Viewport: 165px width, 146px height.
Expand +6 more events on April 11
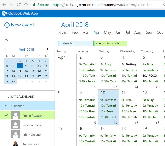(136, 123)
